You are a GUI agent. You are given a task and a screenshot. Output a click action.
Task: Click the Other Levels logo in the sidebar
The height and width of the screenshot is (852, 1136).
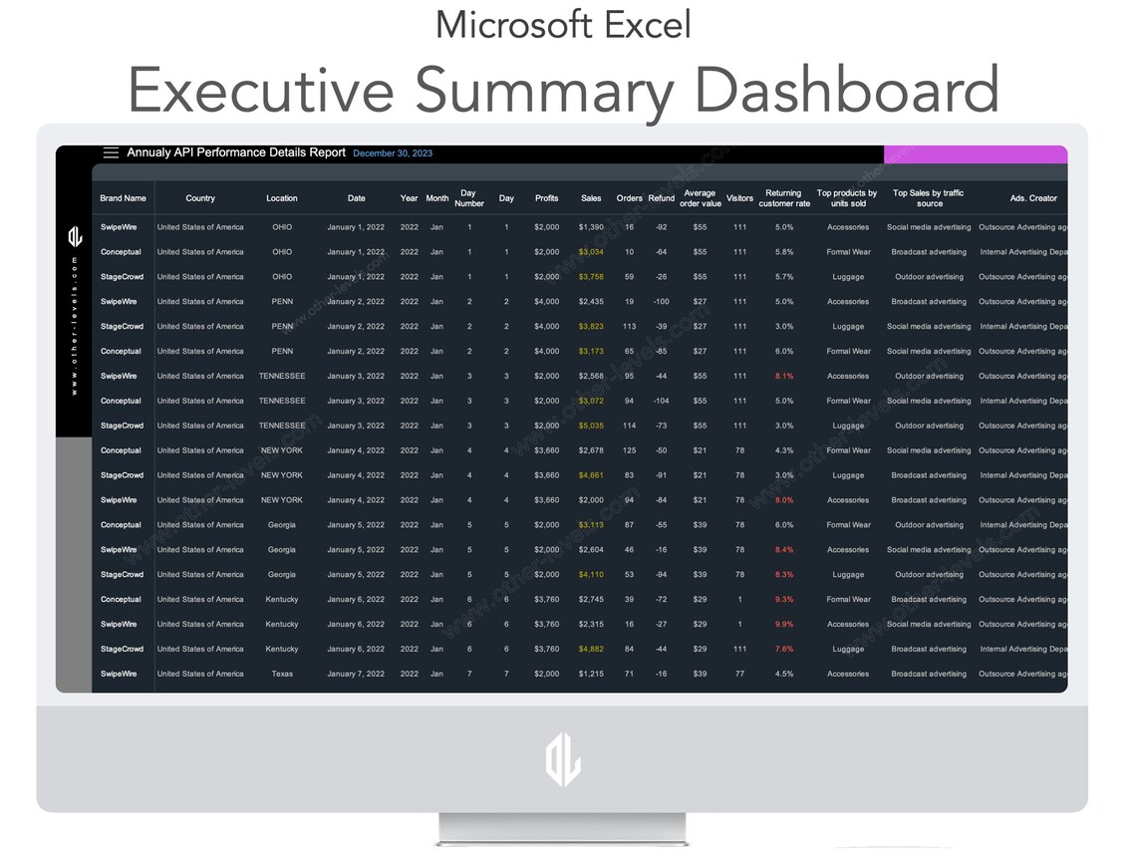coord(75,237)
